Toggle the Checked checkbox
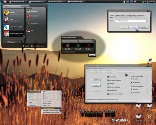This screenshot has width=156, height=125. [x=108, y=84]
